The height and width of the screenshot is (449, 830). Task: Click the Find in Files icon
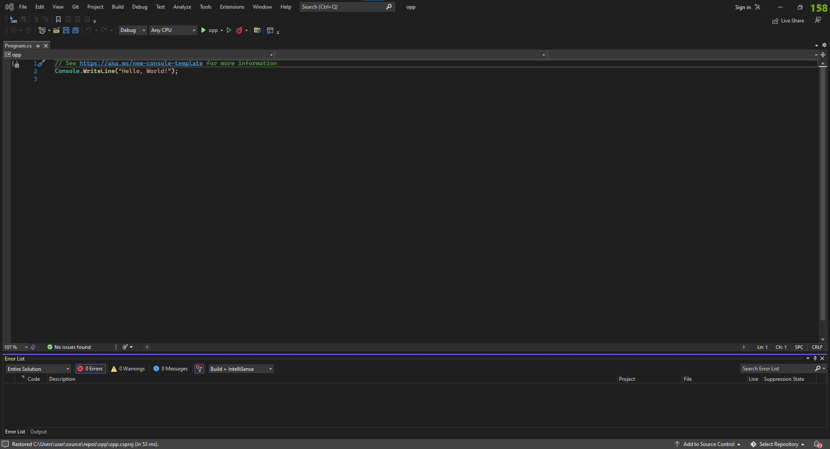(257, 30)
